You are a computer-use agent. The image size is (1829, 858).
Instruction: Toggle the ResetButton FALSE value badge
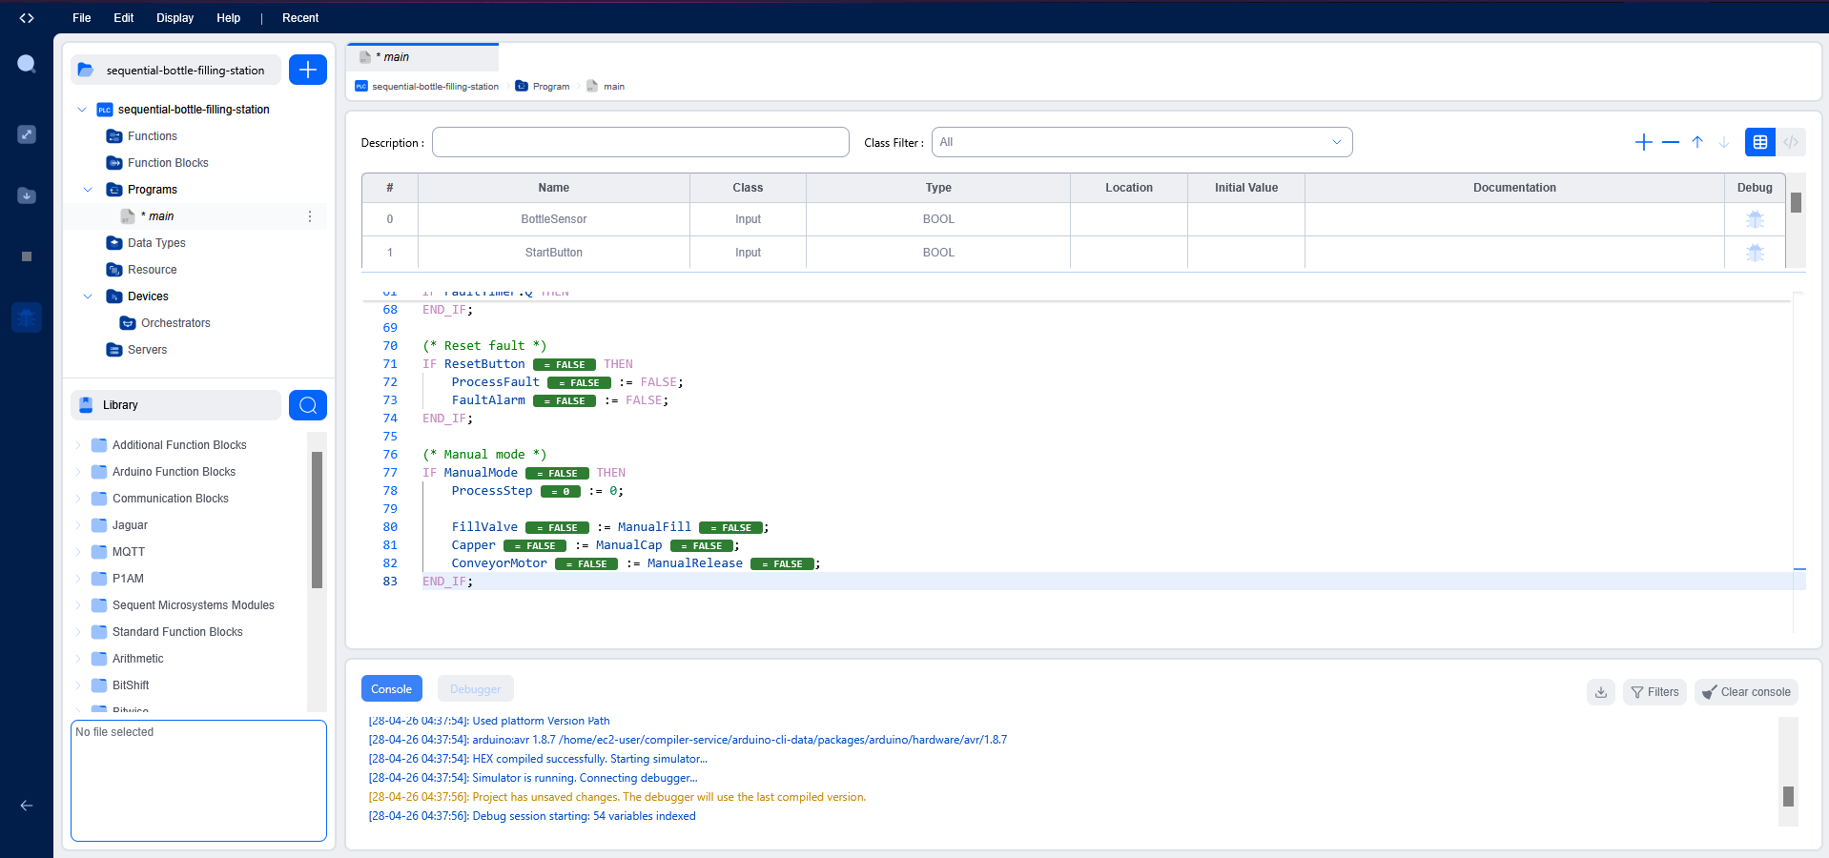pos(565,365)
